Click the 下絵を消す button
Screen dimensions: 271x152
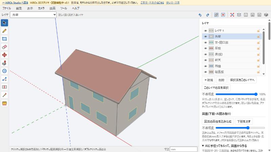pos(244,122)
